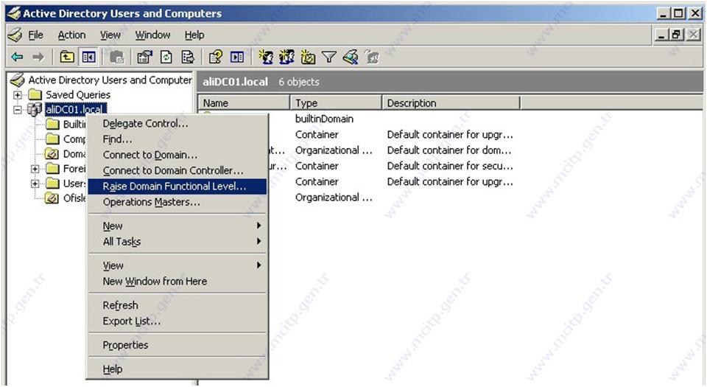Click the builtinDomain type cell
The width and height of the screenshot is (707, 387).
(x=324, y=119)
